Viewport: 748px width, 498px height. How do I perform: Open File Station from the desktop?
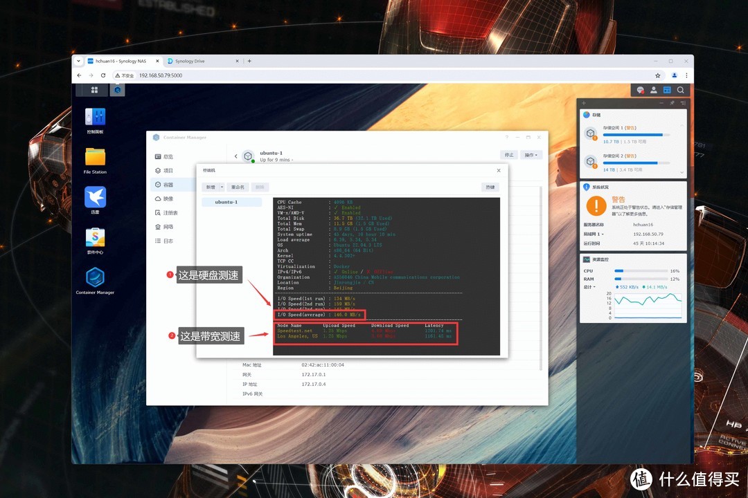click(95, 158)
